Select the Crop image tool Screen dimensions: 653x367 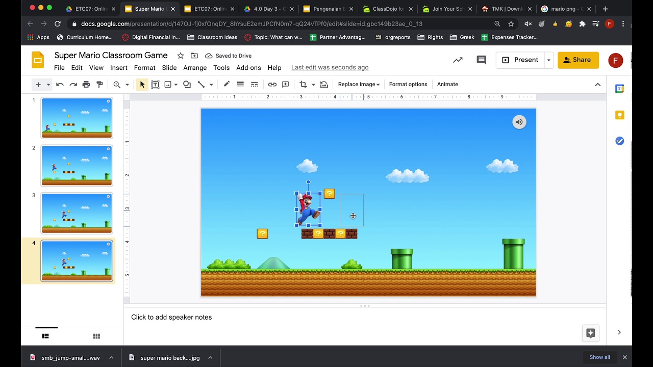pyautogui.click(x=303, y=85)
